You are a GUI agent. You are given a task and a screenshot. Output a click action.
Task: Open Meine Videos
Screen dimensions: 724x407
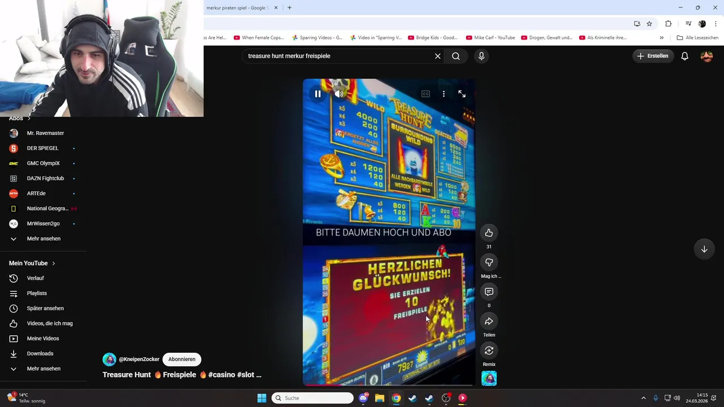coord(43,339)
